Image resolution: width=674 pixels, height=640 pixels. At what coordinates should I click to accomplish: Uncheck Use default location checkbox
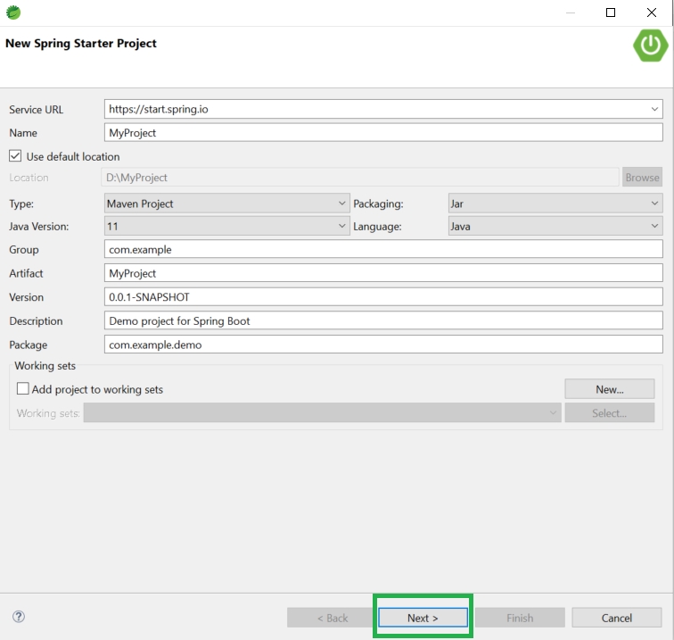pyautogui.click(x=15, y=156)
